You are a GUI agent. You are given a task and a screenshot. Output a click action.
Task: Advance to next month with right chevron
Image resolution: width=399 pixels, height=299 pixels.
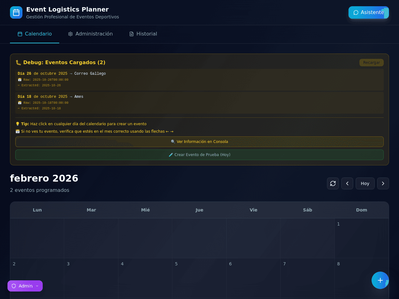(383, 183)
